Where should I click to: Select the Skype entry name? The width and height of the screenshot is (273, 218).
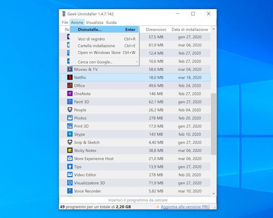coord(79,134)
